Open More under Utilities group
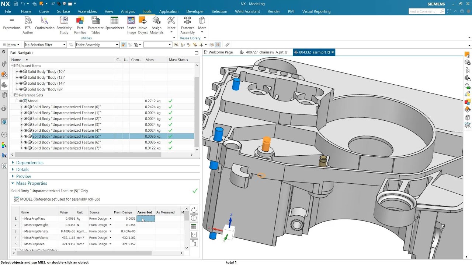This screenshot has height=265, width=472. pos(171,25)
